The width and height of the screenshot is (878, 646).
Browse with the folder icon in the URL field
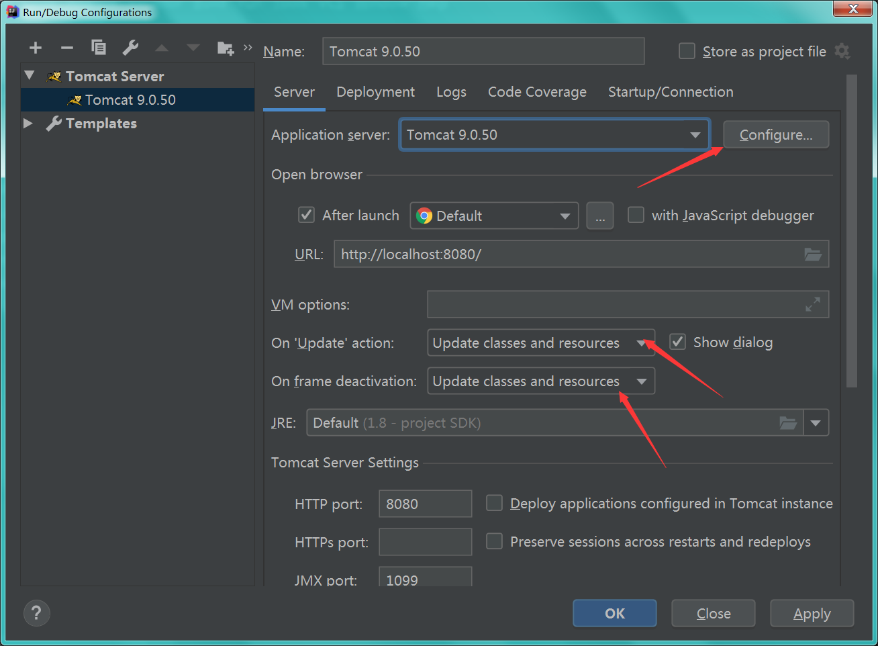pos(813,255)
